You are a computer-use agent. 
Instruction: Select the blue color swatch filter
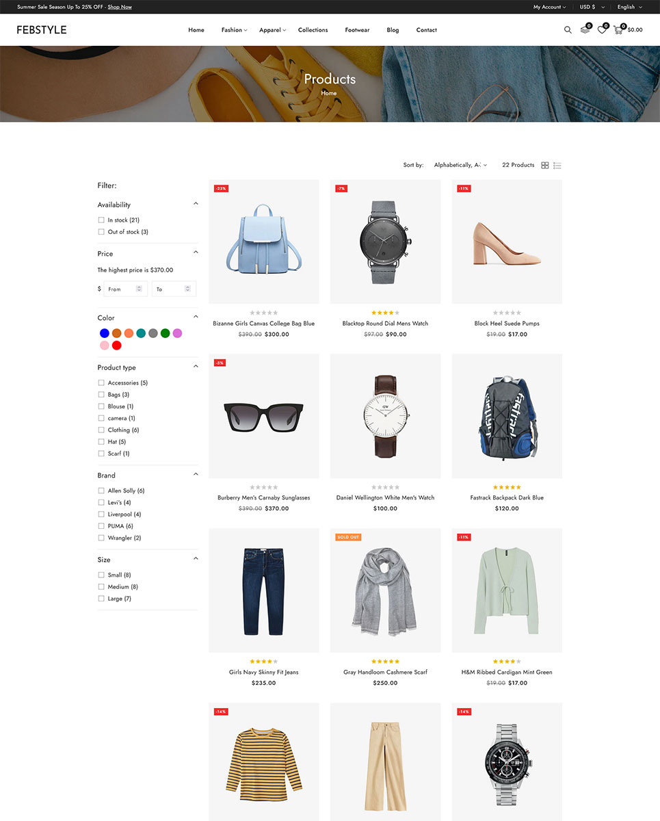[104, 333]
